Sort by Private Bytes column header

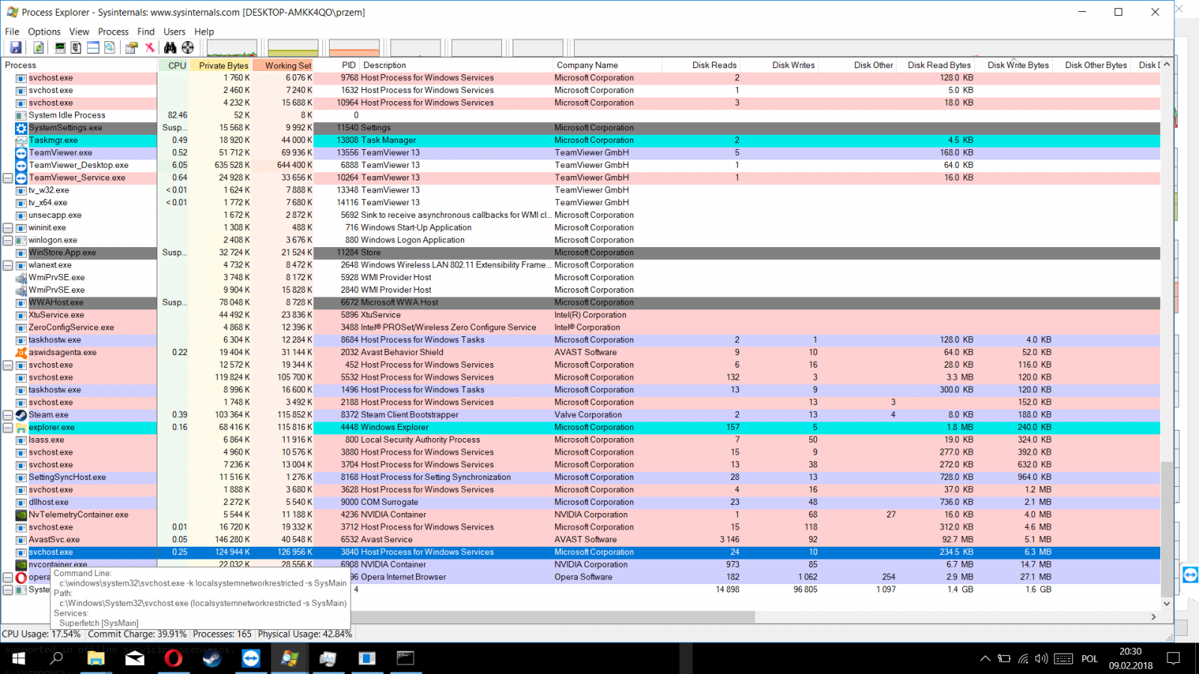tap(220, 65)
